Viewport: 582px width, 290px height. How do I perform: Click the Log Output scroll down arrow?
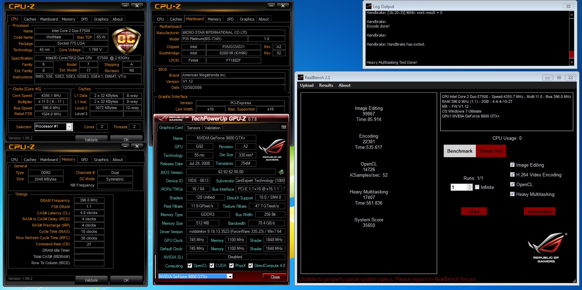572,62
